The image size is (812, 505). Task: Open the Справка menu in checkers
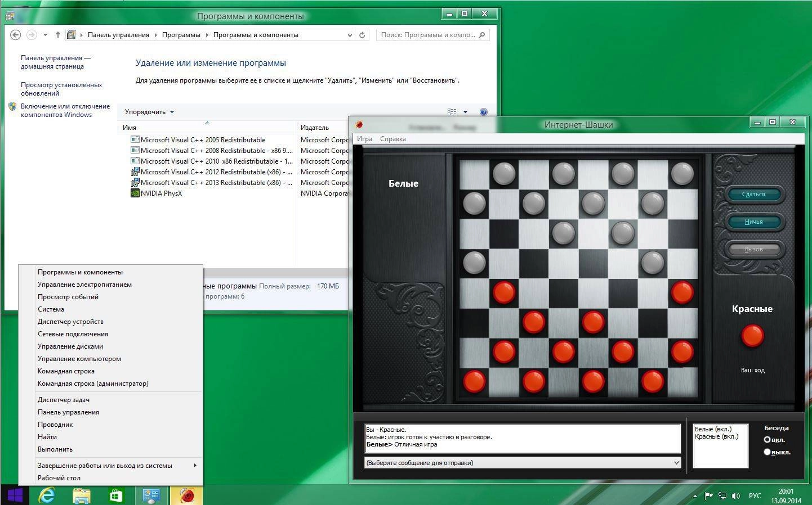393,139
